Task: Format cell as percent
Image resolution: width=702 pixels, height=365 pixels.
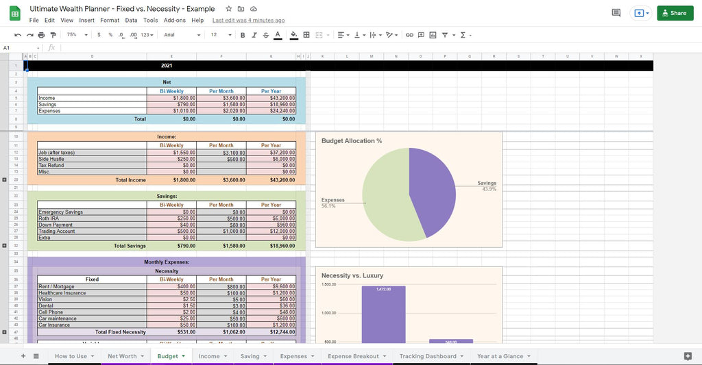Action: pyautogui.click(x=110, y=35)
